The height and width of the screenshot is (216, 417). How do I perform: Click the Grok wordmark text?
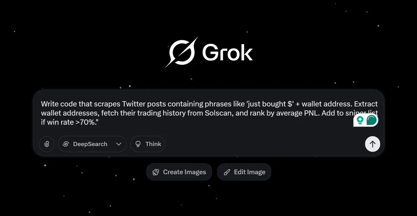(x=228, y=52)
